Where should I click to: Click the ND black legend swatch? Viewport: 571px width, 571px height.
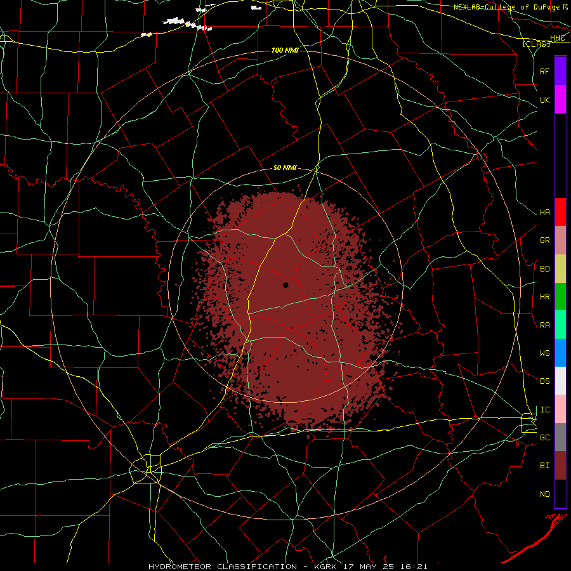pos(560,494)
